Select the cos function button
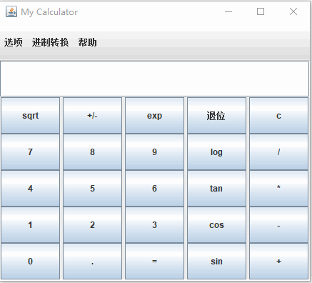 (216, 225)
